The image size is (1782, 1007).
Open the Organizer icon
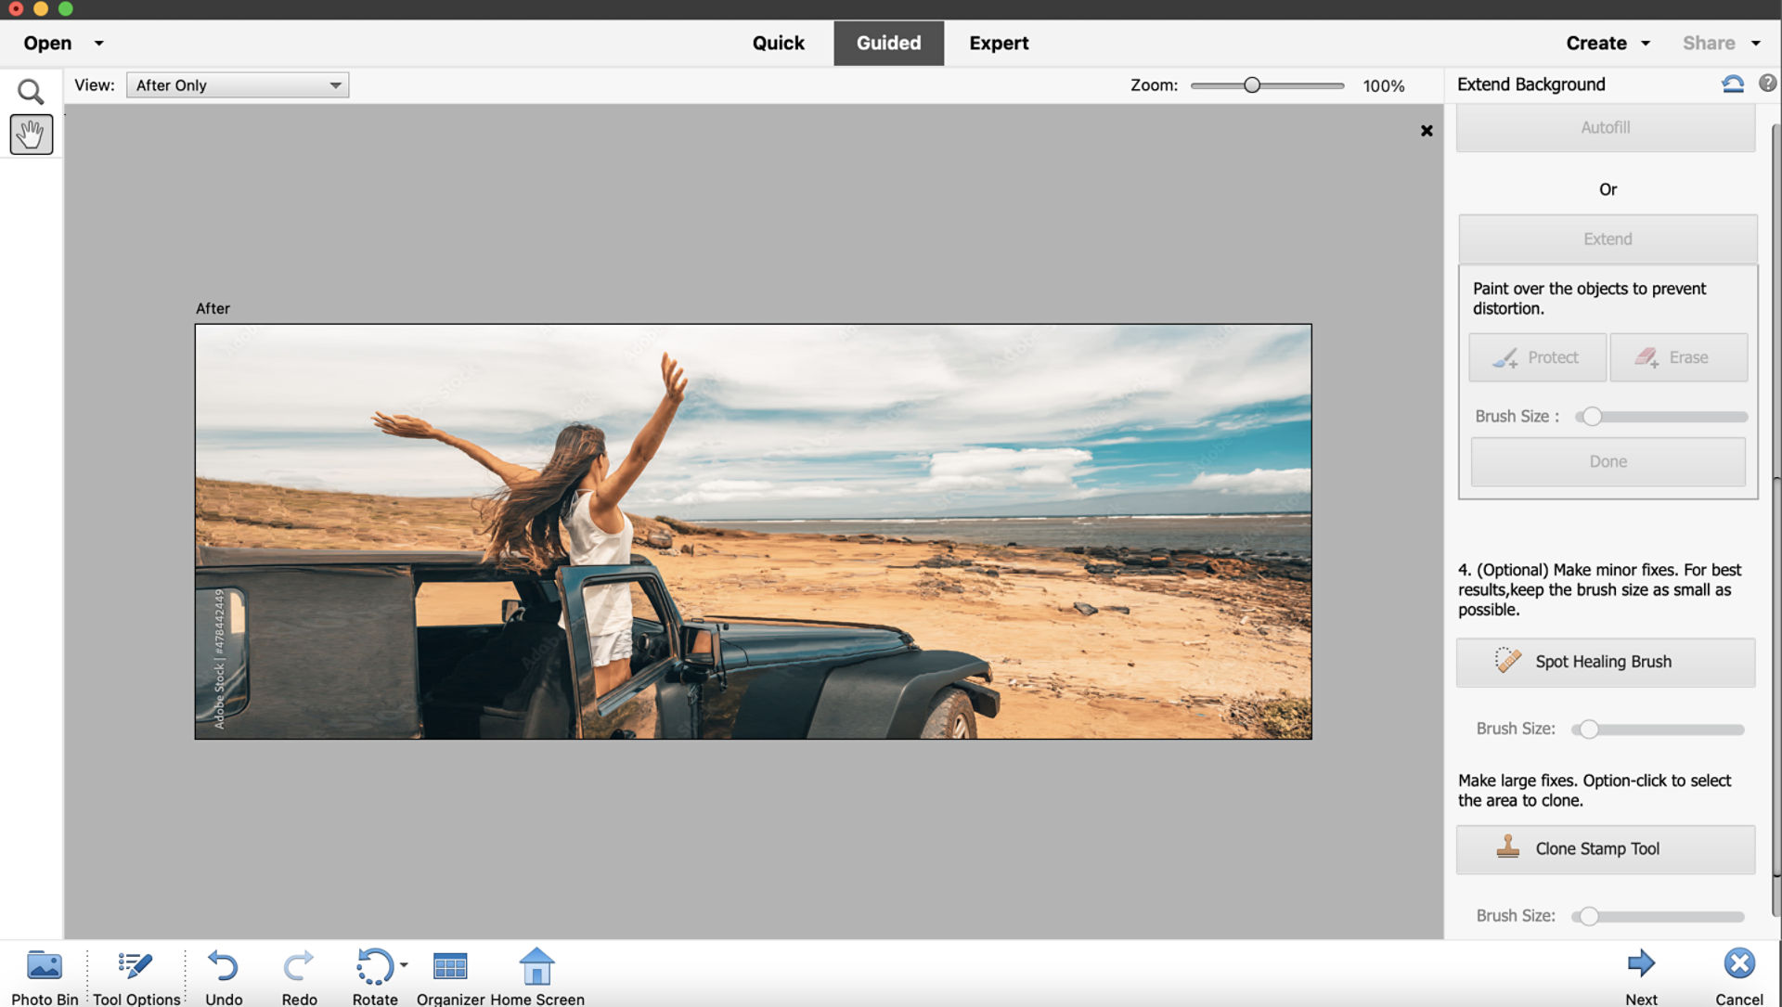(450, 967)
